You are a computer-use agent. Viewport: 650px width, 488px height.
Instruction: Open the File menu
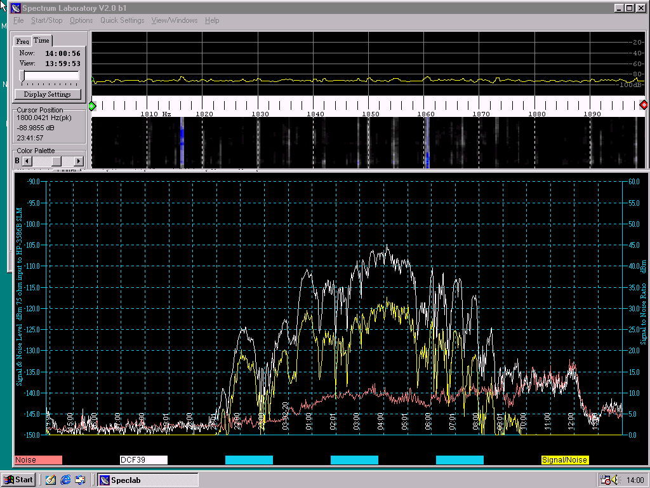point(18,20)
